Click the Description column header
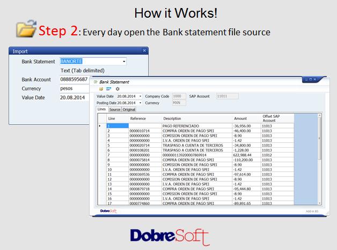 [x=196, y=118]
